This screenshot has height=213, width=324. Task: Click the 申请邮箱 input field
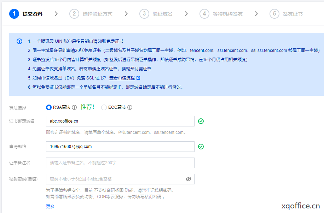120,147
